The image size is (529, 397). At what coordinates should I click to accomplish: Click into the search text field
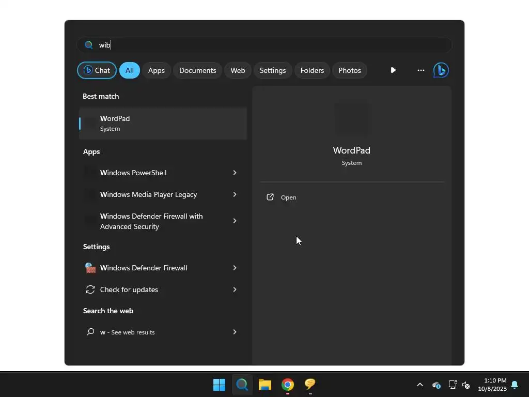pyautogui.click(x=264, y=45)
